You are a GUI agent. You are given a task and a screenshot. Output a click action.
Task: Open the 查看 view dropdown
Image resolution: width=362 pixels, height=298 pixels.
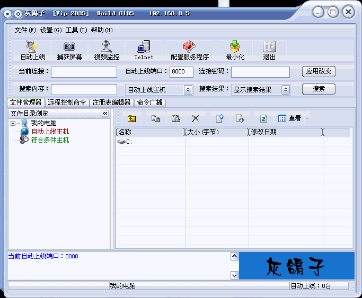(x=294, y=119)
